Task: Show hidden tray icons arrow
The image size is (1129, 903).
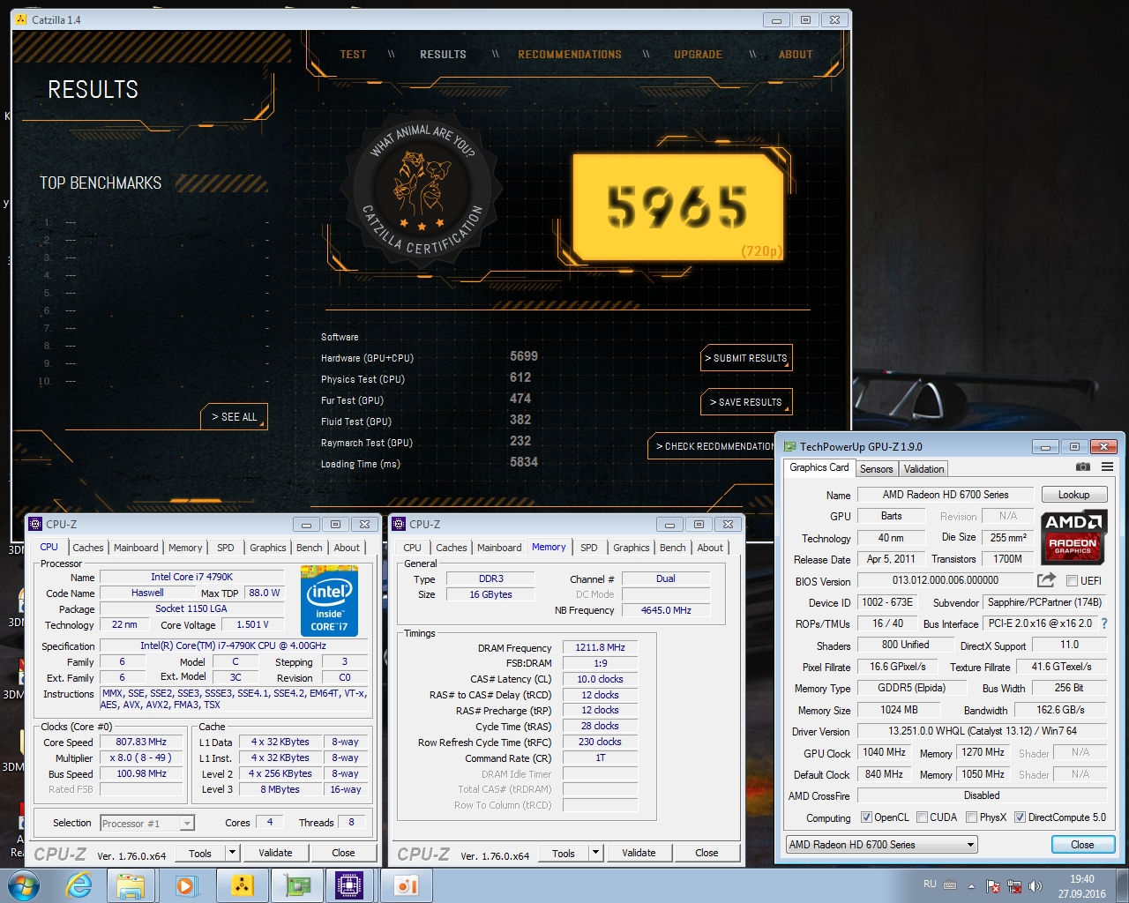Action: (x=971, y=885)
